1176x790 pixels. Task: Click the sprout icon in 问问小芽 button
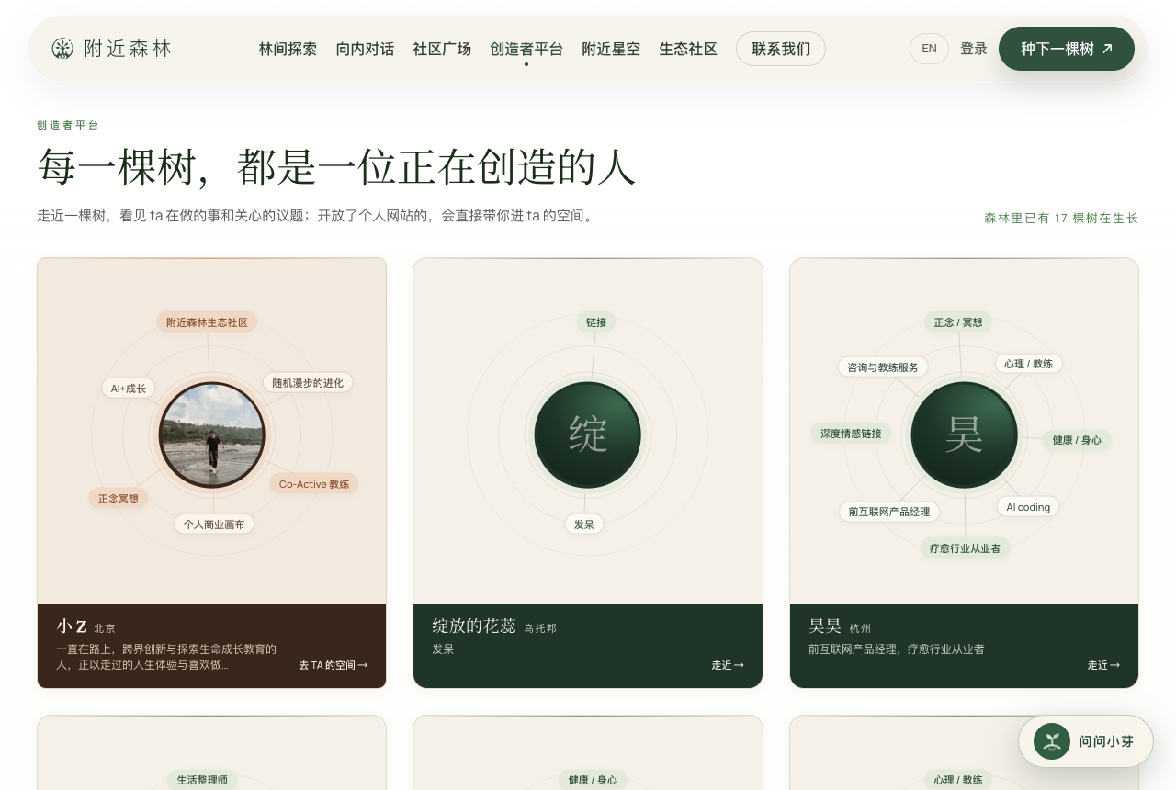click(x=1052, y=741)
